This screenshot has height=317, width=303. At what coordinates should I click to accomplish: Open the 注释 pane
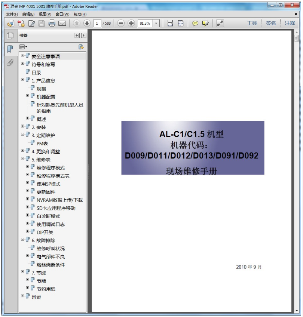click(x=290, y=23)
